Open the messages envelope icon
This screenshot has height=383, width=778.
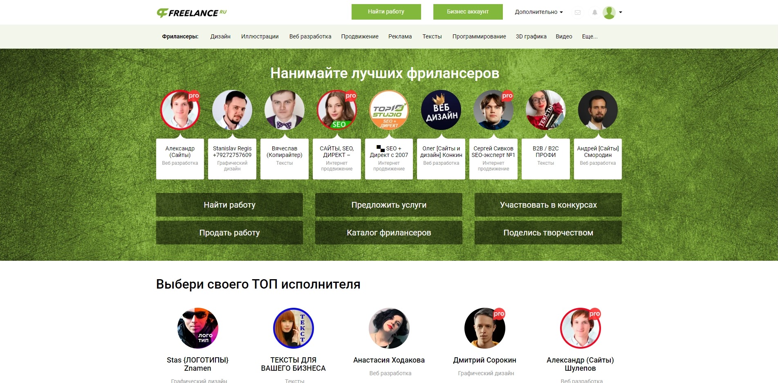point(578,12)
